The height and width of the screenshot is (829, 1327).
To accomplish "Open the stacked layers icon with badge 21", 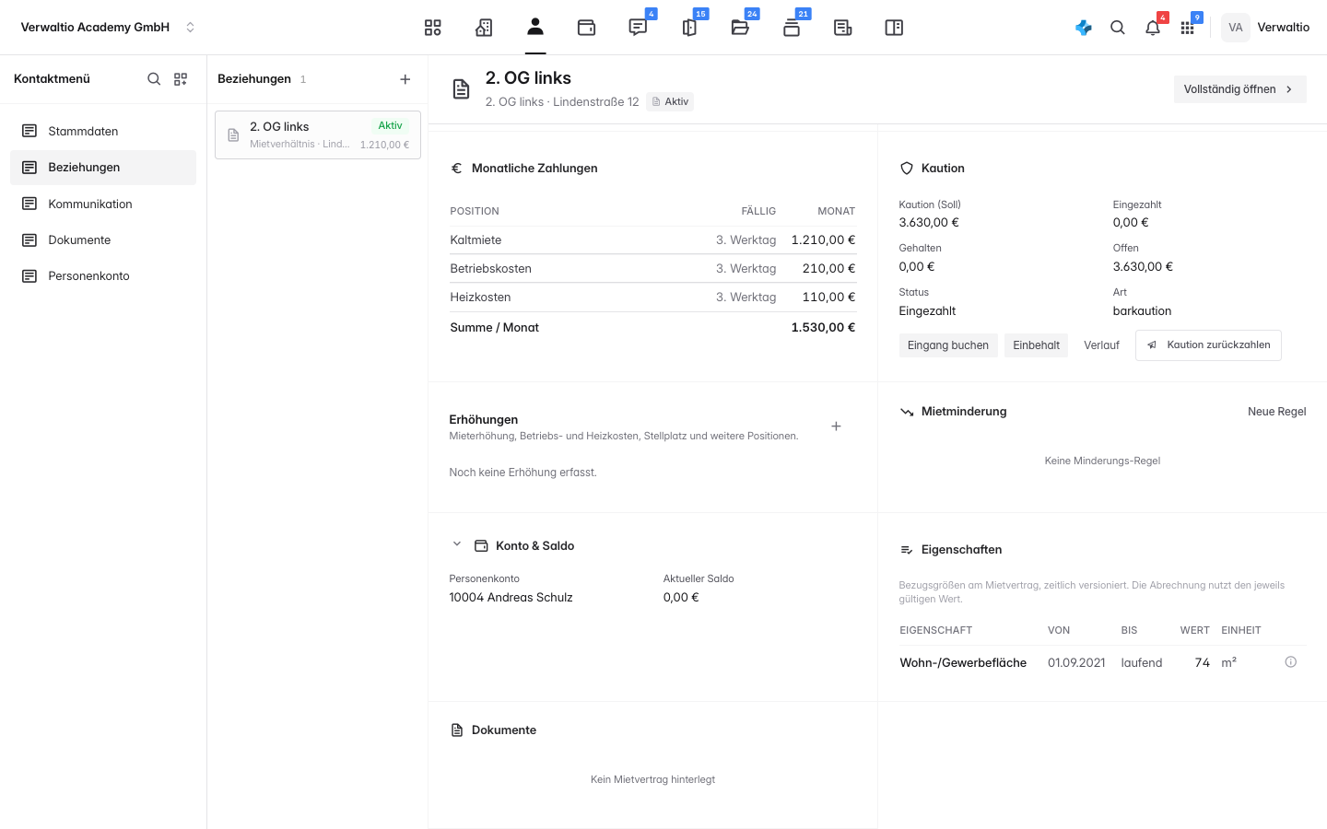I will point(792,28).
